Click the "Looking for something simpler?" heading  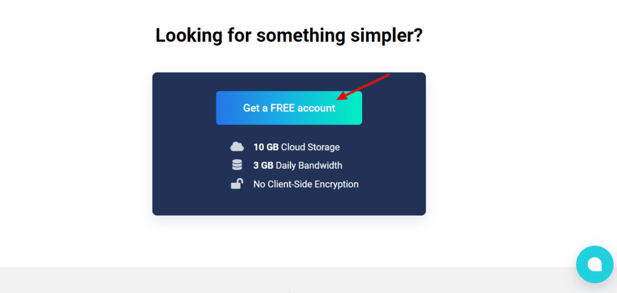pos(289,36)
